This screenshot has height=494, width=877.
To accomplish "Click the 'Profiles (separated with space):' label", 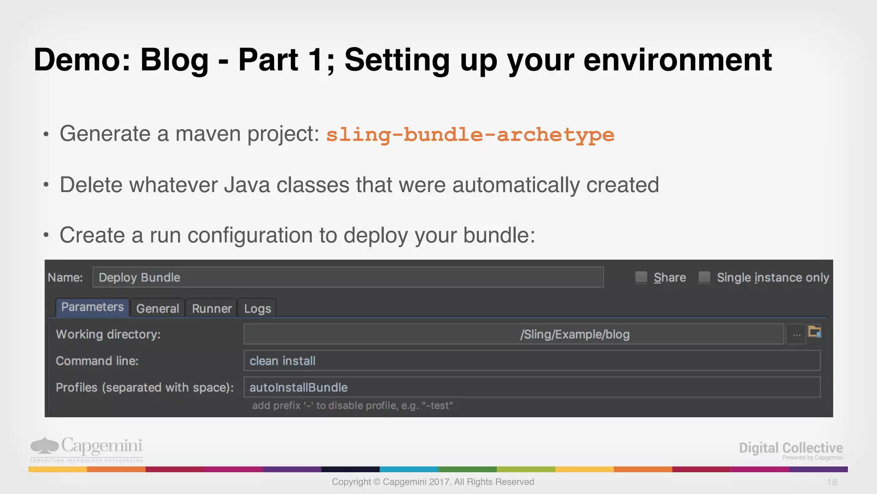I will pos(145,387).
